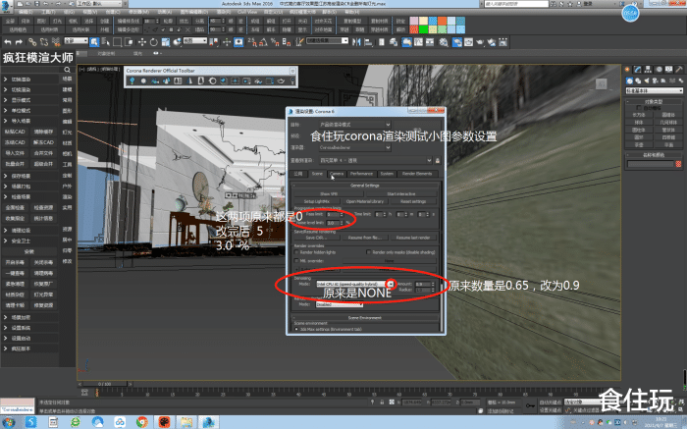Toggle Percent Snap in main toolbar
Screen dimensions: 687x429
pyautogui.click(x=275, y=42)
